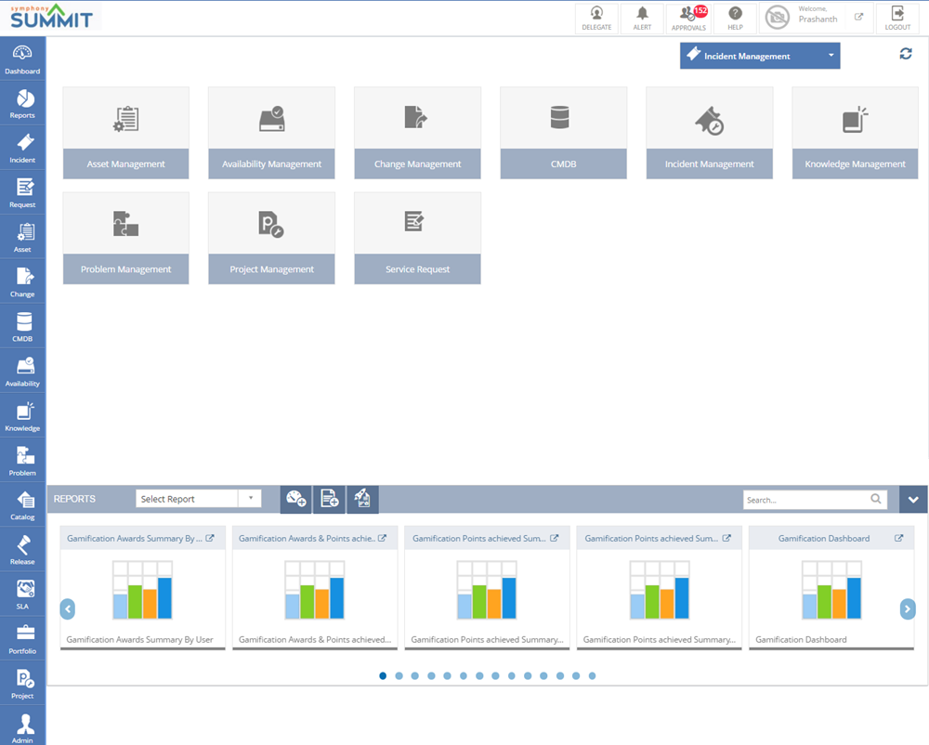Open Gamification Awards Summary By User thumbnail
This screenshot has width=929, height=745.
143,591
